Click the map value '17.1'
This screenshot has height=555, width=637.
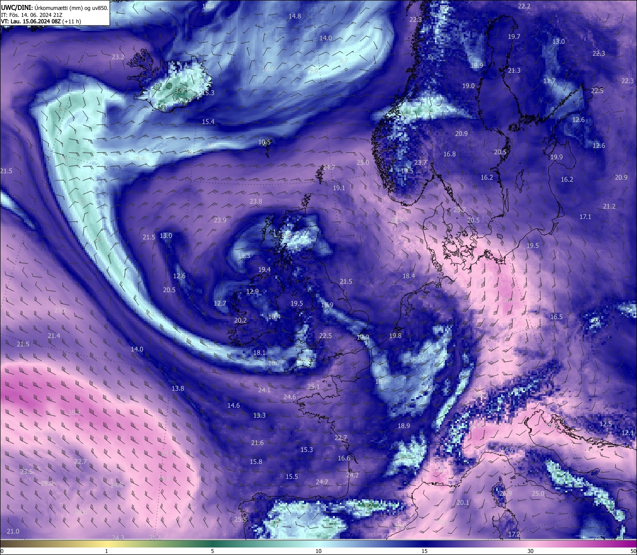pyautogui.click(x=585, y=217)
